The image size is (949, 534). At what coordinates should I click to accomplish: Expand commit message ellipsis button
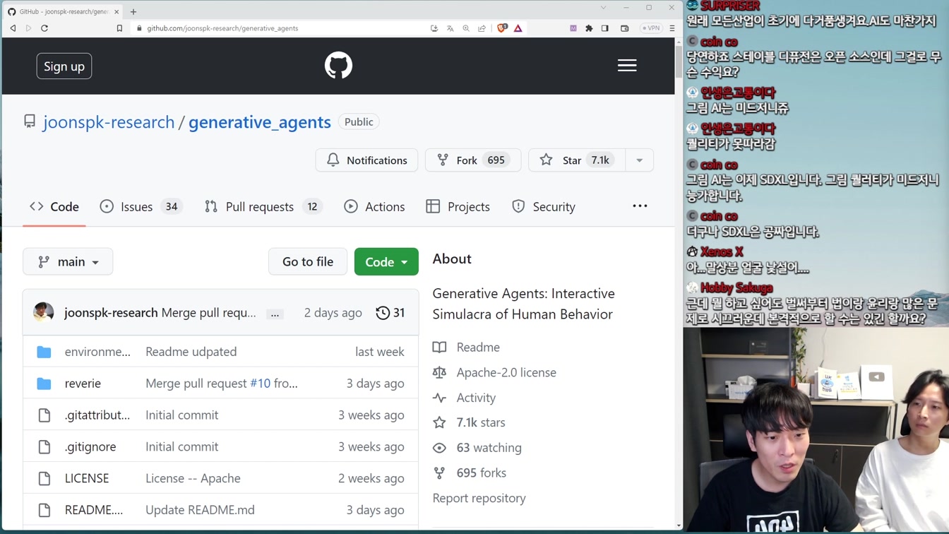point(275,314)
